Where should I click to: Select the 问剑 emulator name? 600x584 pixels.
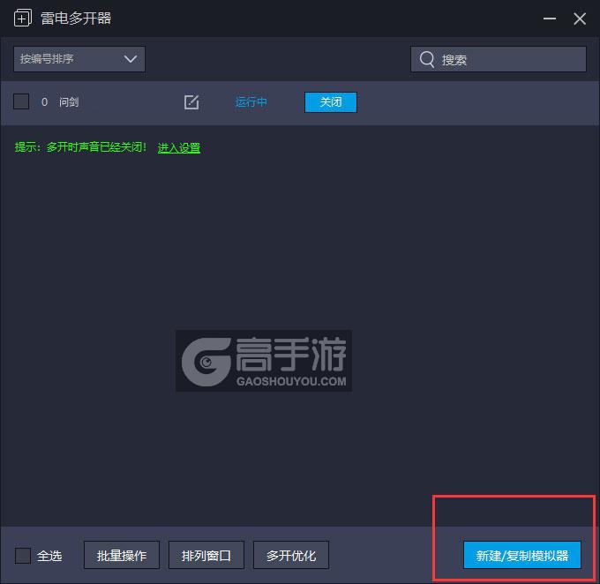click(69, 101)
